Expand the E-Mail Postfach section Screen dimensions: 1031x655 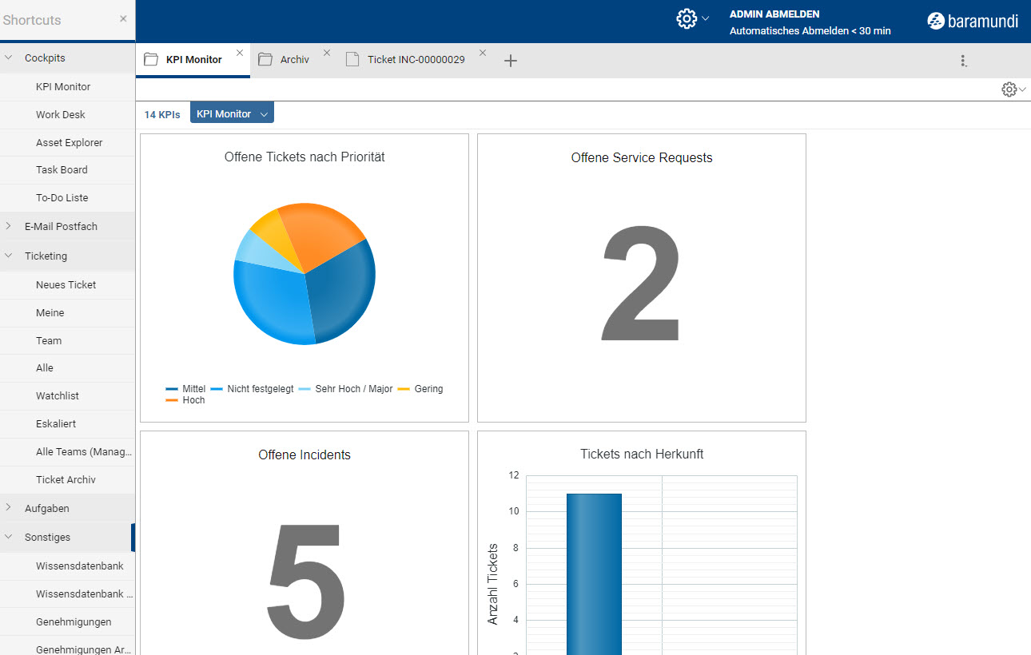point(9,226)
